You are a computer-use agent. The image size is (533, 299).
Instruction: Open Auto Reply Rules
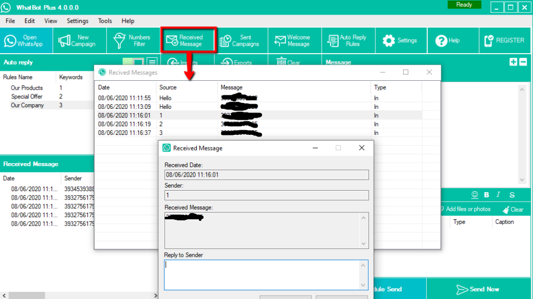click(346, 41)
